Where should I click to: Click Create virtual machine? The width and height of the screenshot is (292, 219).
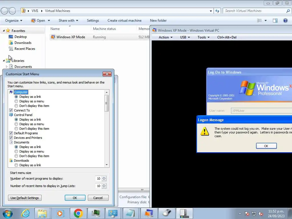[124, 21]
